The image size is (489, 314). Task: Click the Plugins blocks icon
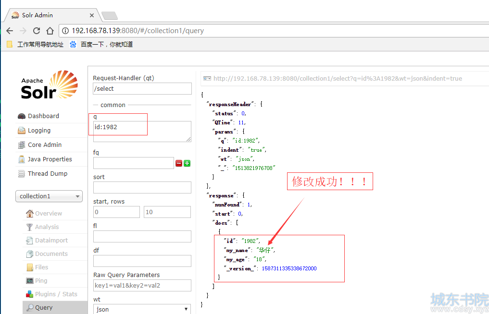pos(30,294)
